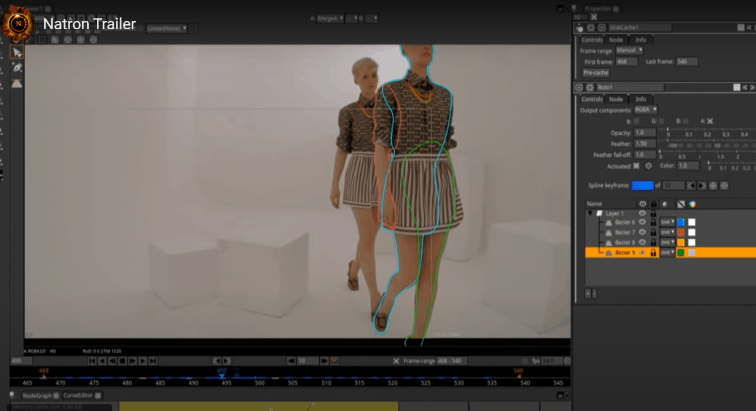Select the pen points tool in toolbar
Viewport: 756px width, 411px height.
[x=17, y=68]
